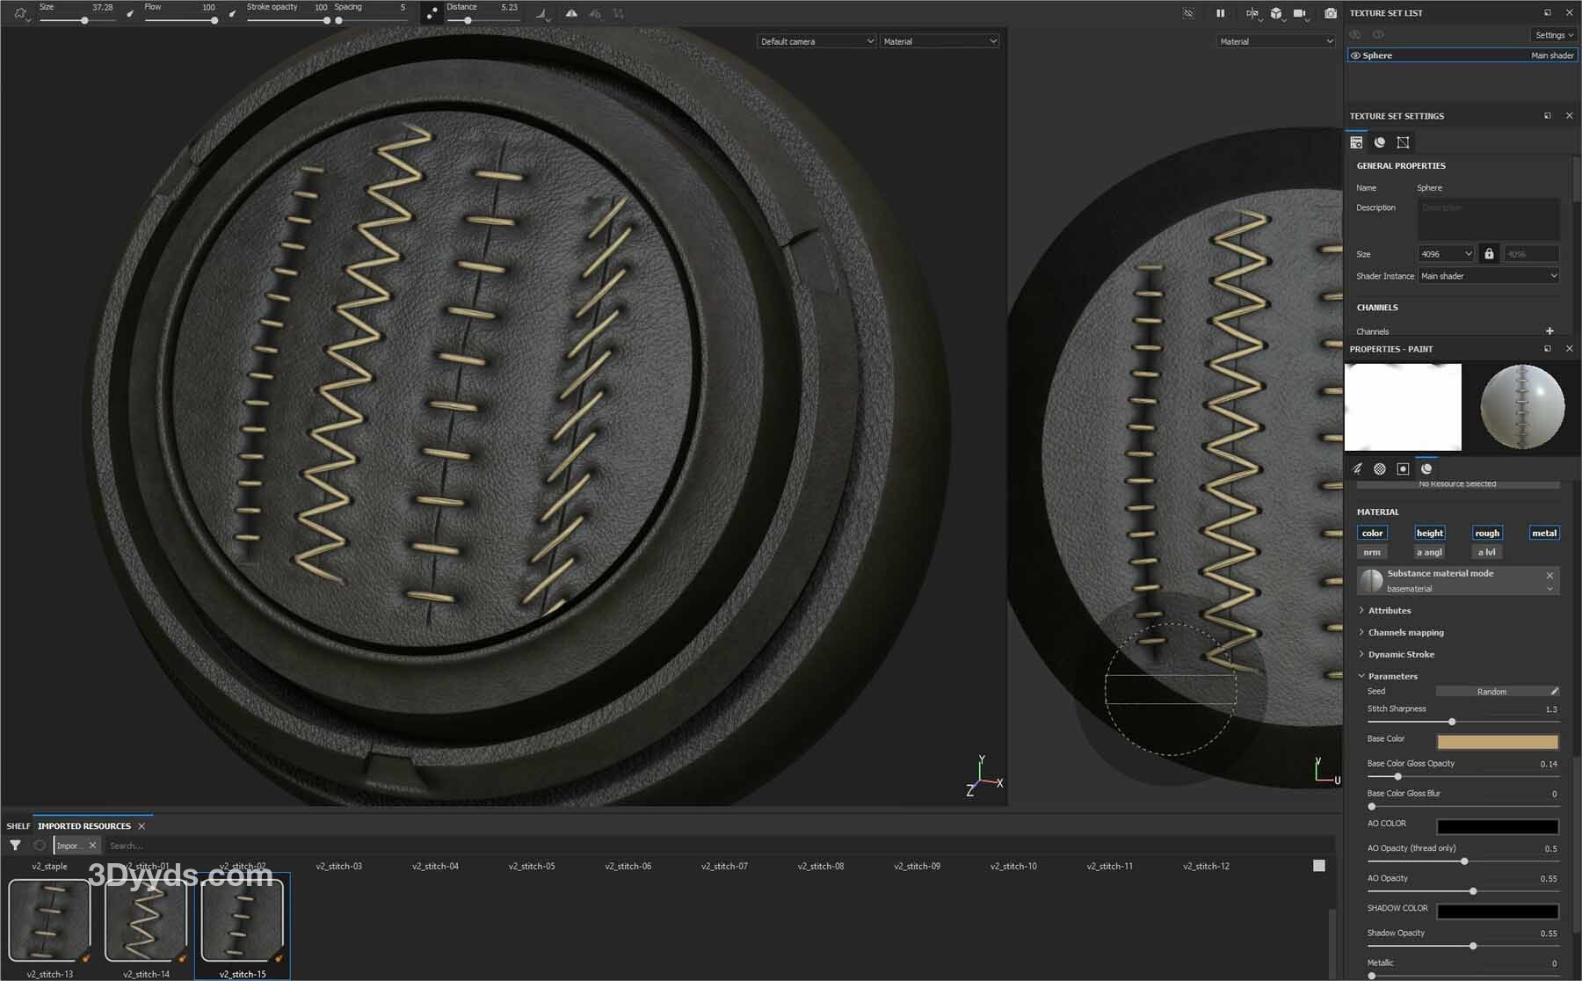1582x981 pixels.
Task: Click the camera screenshot icon in top toolbar
Action: [x=1330, y=13]
